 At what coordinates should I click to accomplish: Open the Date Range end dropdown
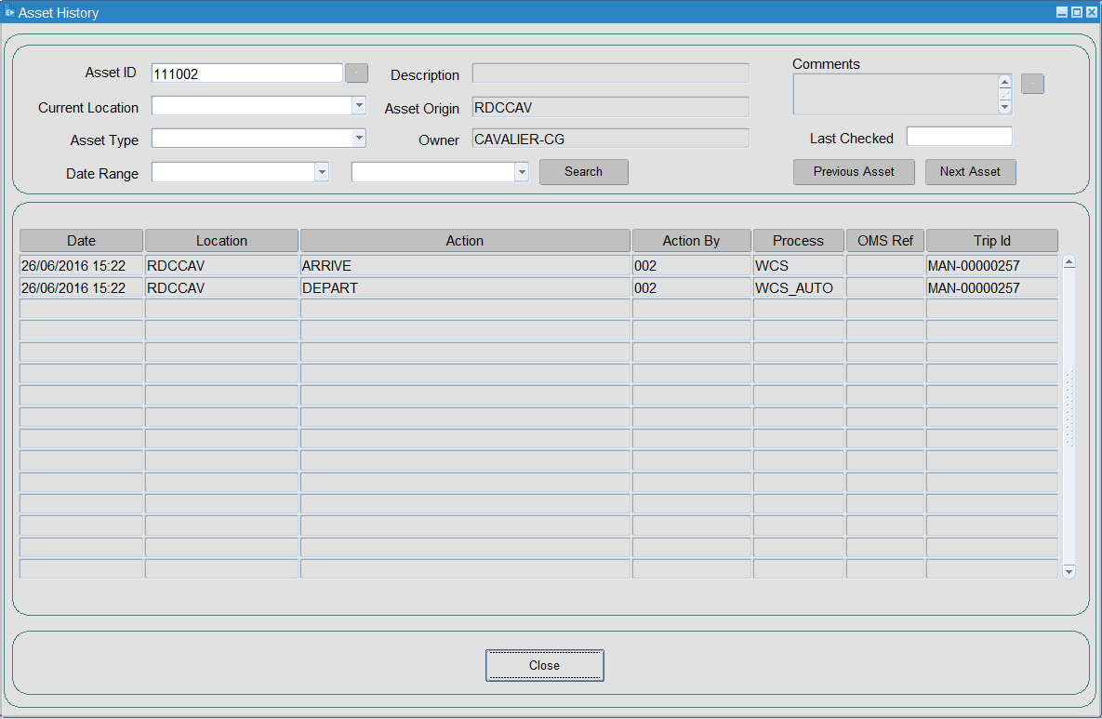coord(521,171)
